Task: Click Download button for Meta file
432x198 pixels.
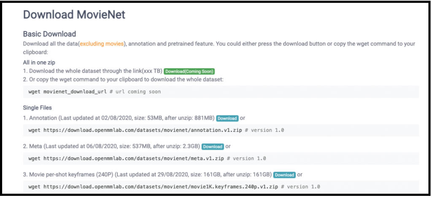Action: (x=213, y=147)
